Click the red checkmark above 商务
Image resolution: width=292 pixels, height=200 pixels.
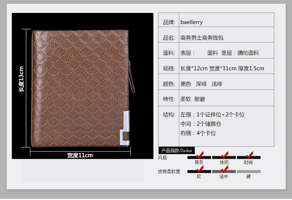tap(200, 155)
